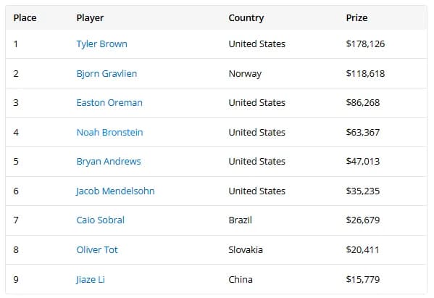Select Bryan Andrews link
The width and height of the screenshot is (434, 298).
pos(109,162)
